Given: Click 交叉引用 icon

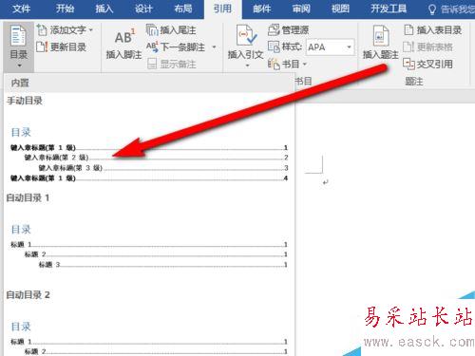Looking at the screenshot, I should 408,64.
